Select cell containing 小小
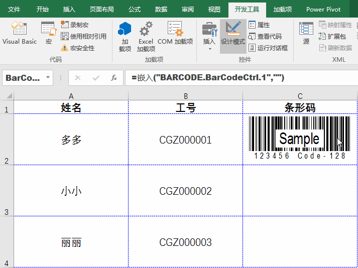The image size is (358, 268). pyautogui.click(x=71, y=190)
